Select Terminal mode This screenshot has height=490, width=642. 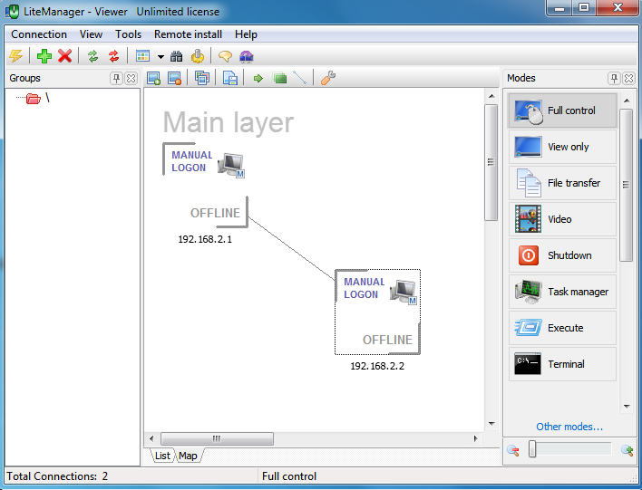pos(562,364)
